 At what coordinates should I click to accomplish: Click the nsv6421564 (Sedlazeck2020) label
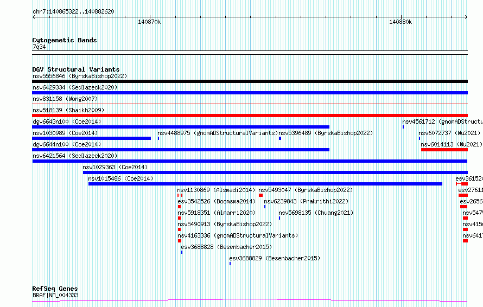coord(75,156)
